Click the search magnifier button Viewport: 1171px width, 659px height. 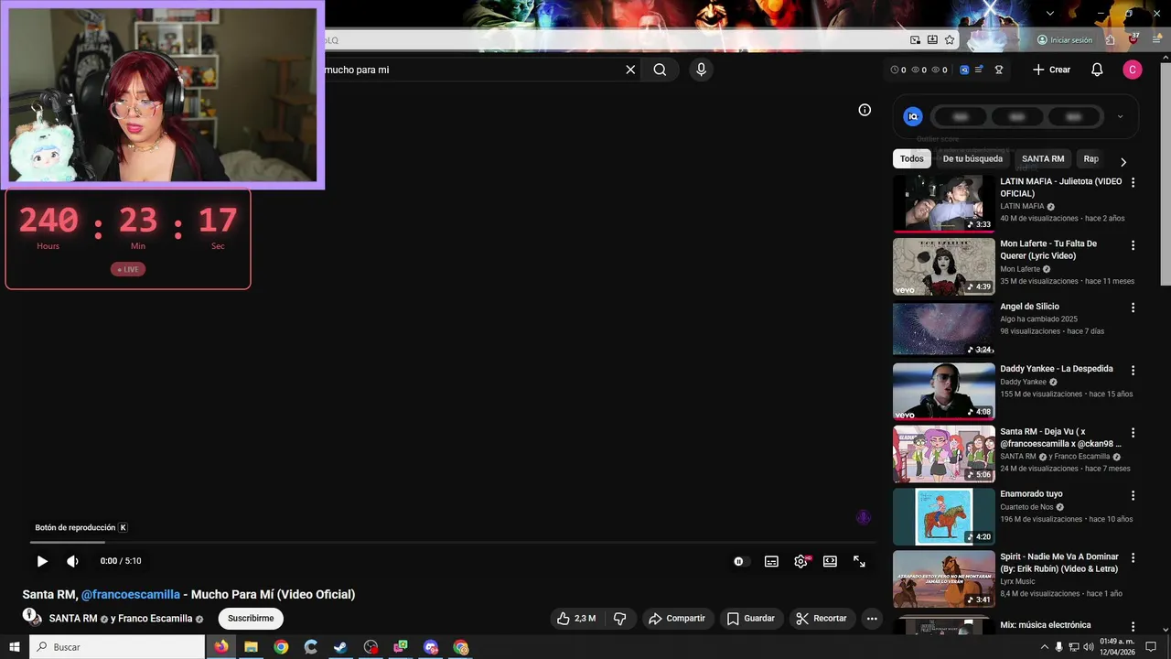pyautogui.click(x=660, y=70)
